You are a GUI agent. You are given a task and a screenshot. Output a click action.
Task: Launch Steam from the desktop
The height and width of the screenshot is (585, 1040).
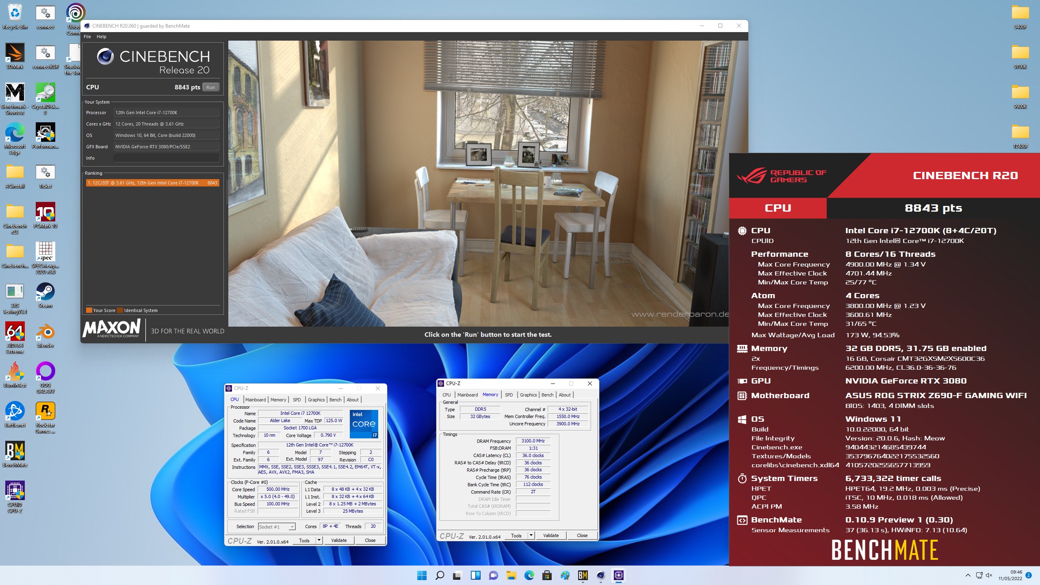click(45, 295)
